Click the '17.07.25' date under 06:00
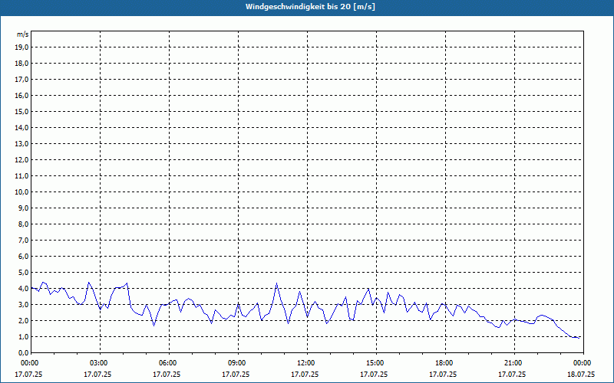The width and height of the screenshot is (614, 383). 167,375
